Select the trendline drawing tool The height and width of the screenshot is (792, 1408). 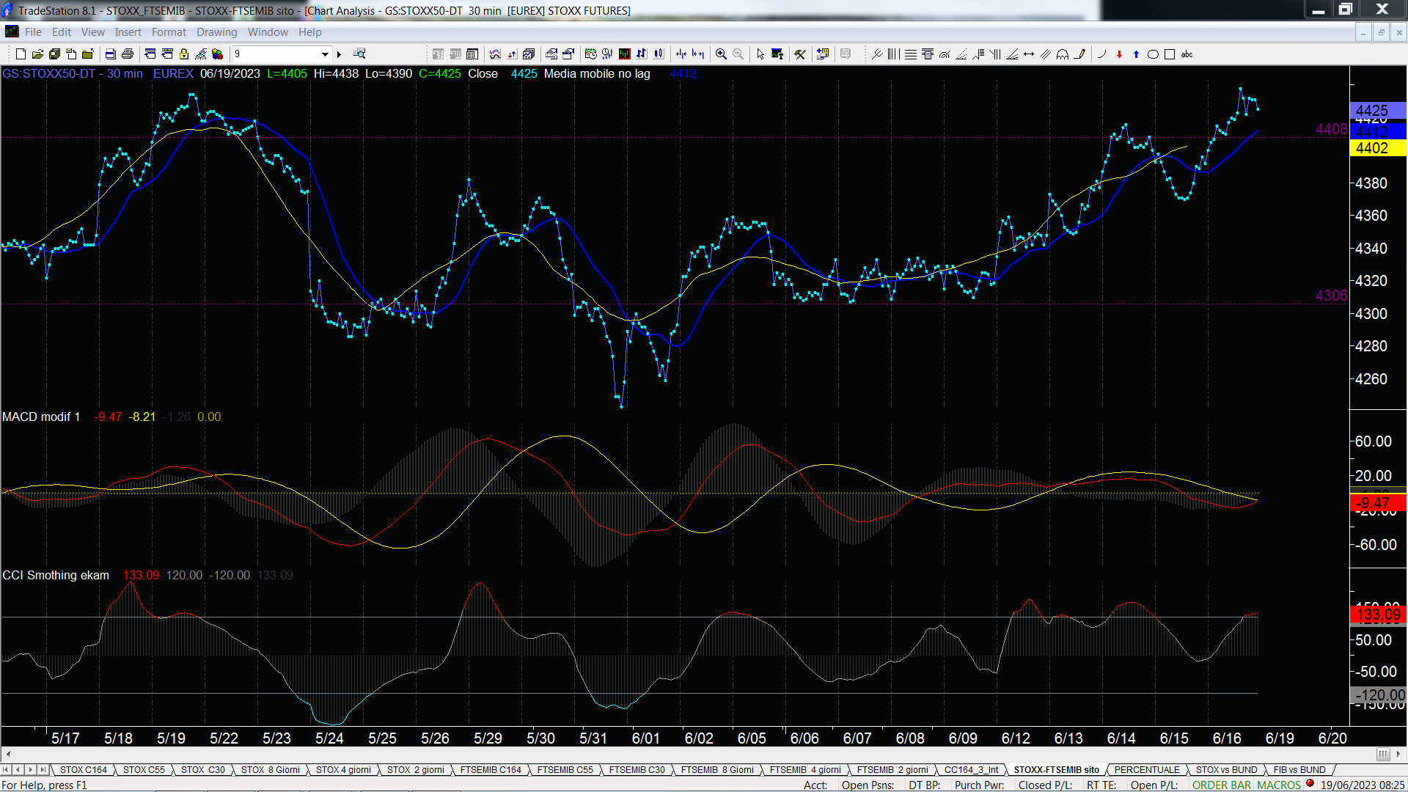pyautogui.click(x=876, y=54)
